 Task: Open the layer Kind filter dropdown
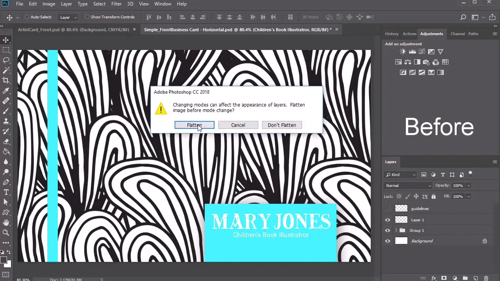[400, 175]
